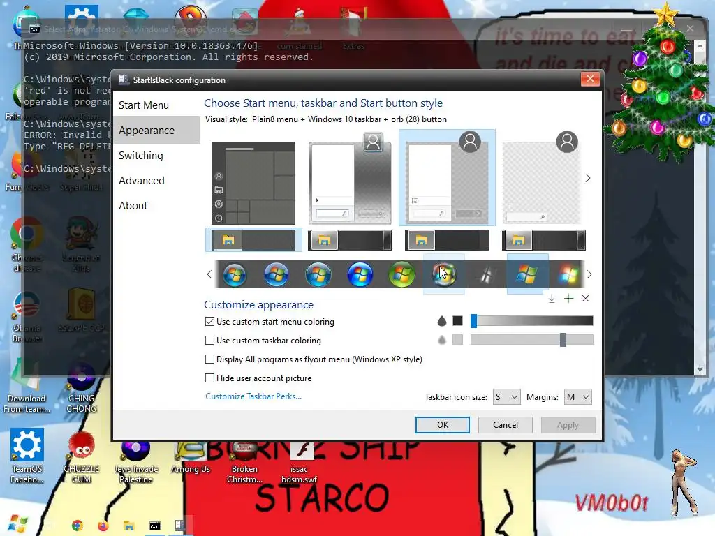Screen dimensions: 715x536
Task: Click the taskbar color gray swatch
Action: pyautogui.click(x=458, y=340)
